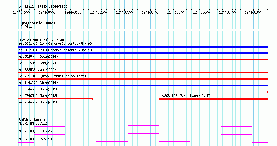Click ruler tick label 124468800
Image resolution: width=277 pixels, height=146 pixels.
253,12
